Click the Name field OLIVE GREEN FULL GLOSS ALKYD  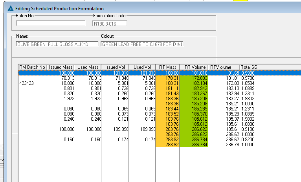coord(57,44)
